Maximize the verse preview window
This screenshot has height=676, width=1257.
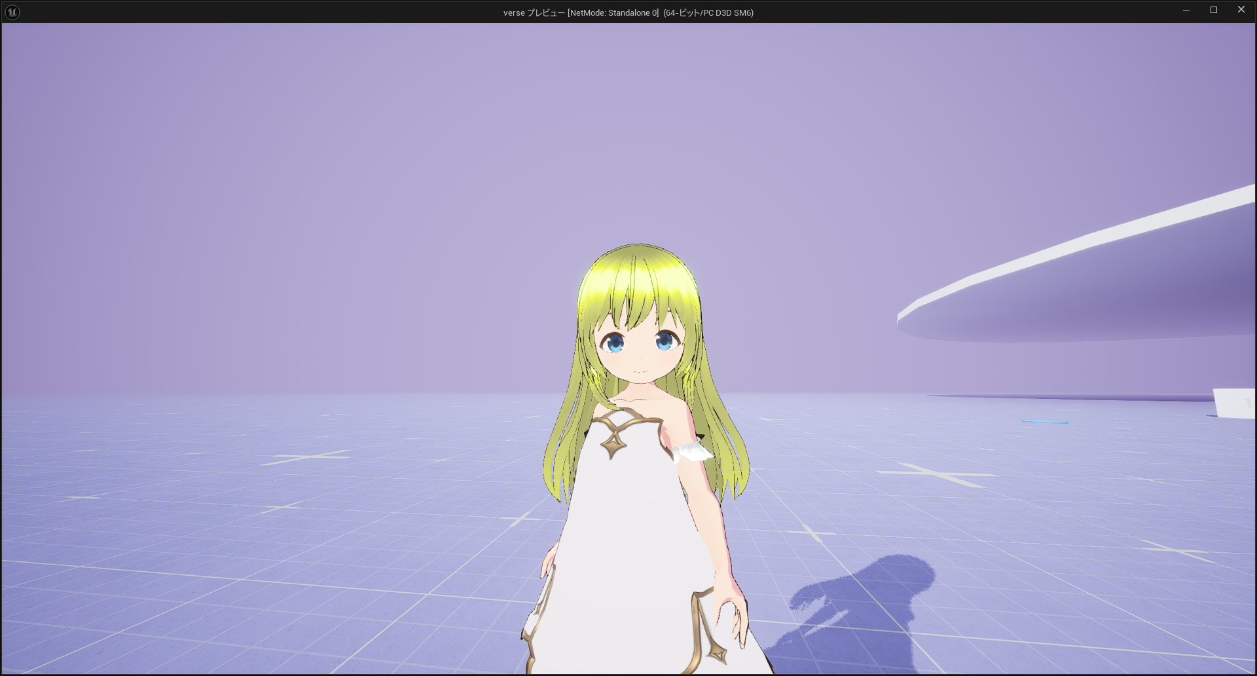1213,10
